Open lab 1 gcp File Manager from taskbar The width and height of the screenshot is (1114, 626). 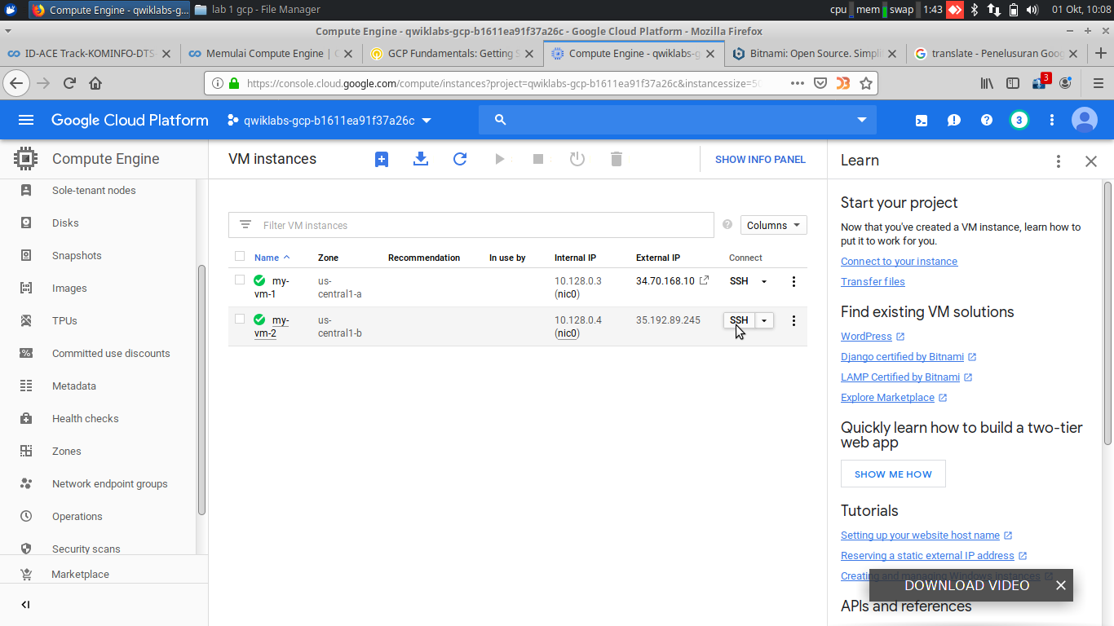[x=258, y=10]
